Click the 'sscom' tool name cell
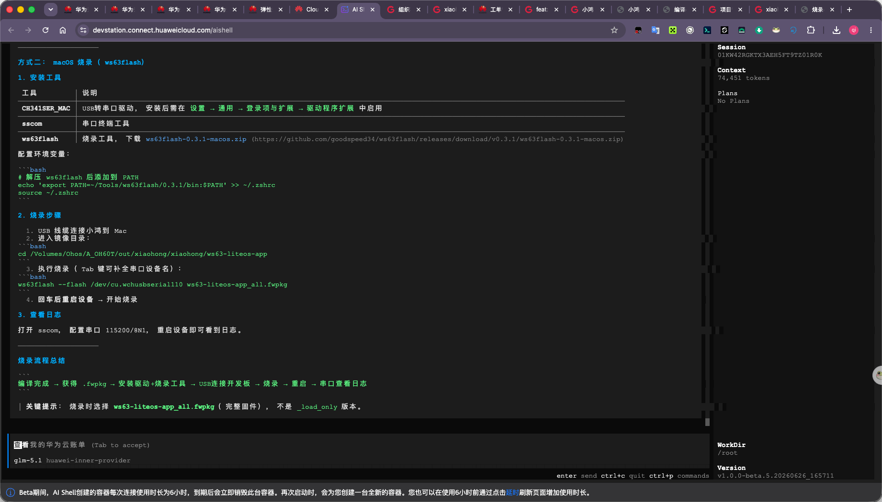The width and height of the screenshot is (882, 502). (32, 124)
